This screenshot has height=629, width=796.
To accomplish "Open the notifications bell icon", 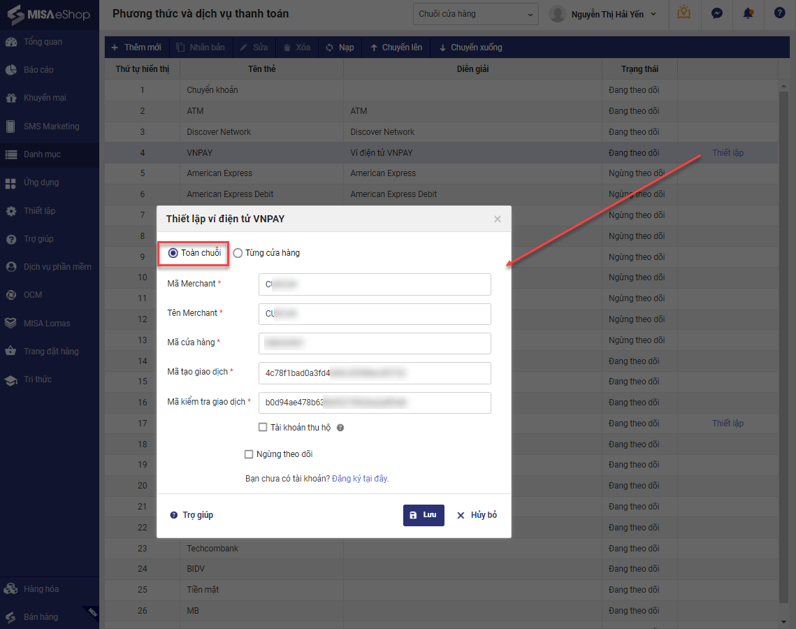I will pyautogui.click(x=748, y=13).
